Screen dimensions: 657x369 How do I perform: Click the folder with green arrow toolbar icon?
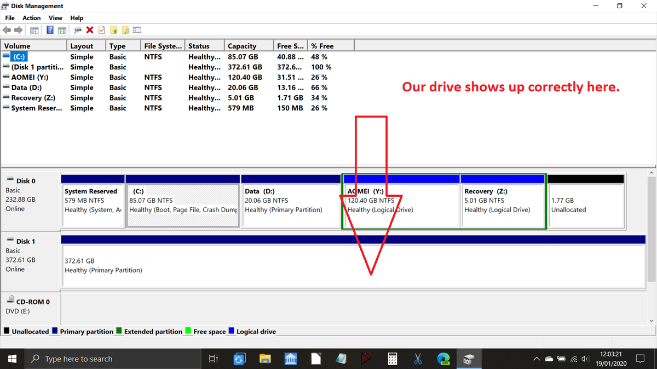point(114,30)
